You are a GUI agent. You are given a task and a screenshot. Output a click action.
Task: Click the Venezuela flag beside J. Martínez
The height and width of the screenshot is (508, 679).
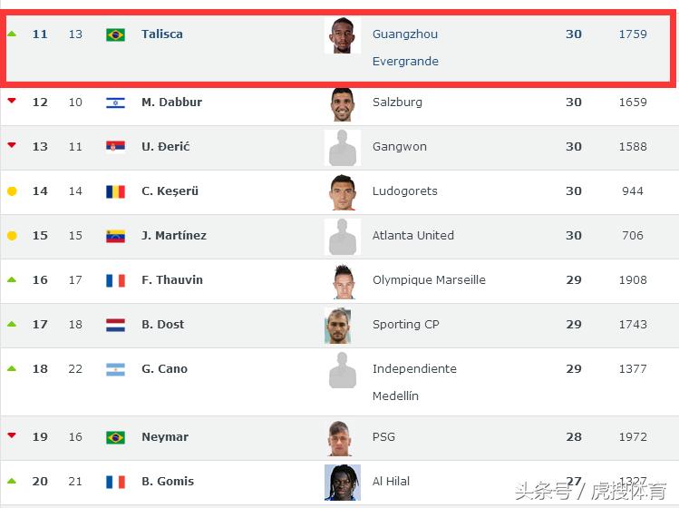click(x=115, y=236)
